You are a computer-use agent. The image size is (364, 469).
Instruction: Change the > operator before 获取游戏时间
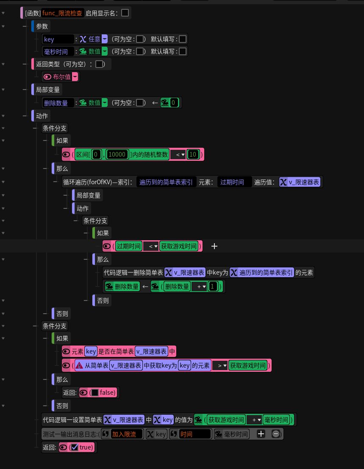pos(220,365)
